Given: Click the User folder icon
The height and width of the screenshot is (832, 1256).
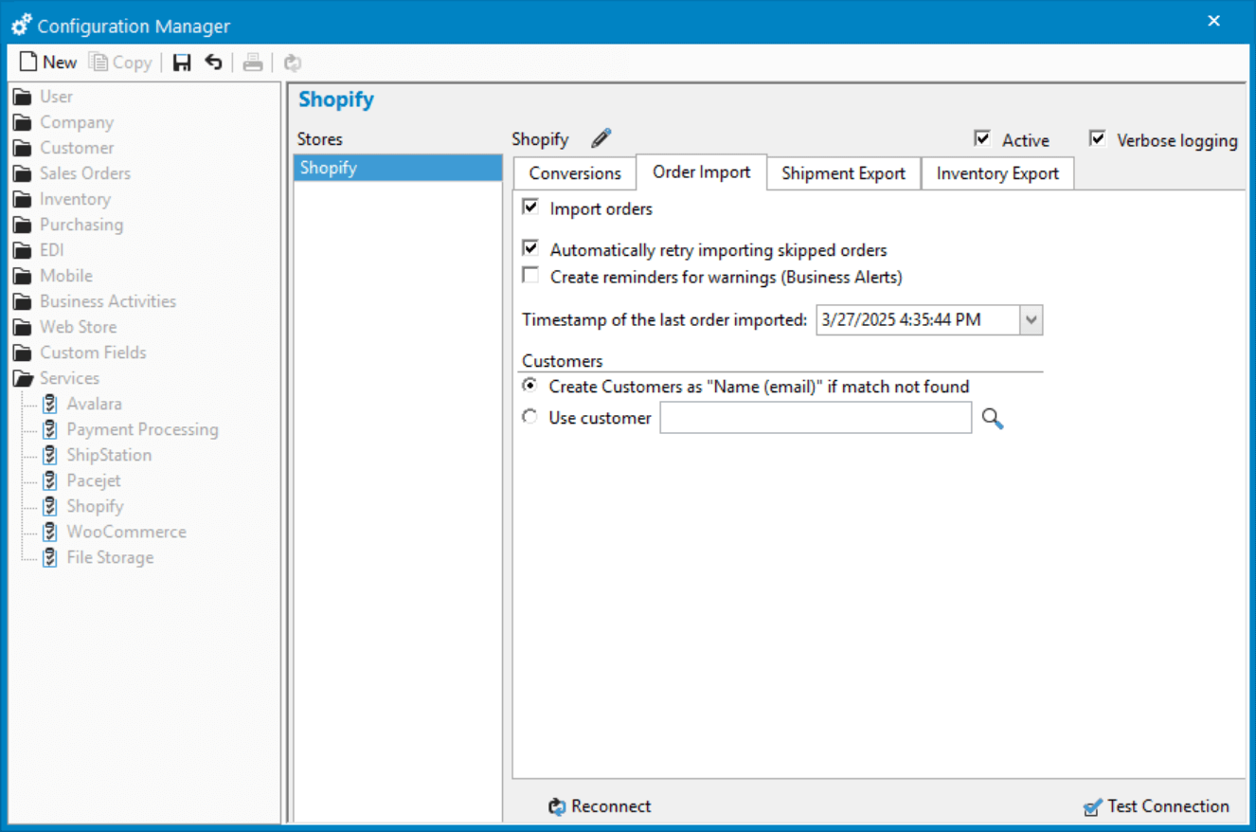Looking at the screenshot, I should pos(23,97).
